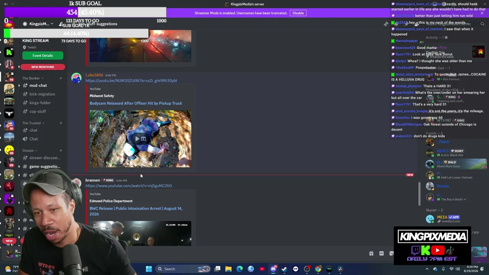Open the yellow smiley server with 35 badge

point(9,150)
